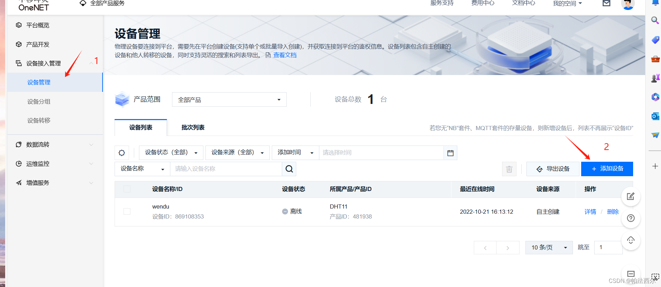
Task: Switch to the 设备列表 tab
Action: 141,128
